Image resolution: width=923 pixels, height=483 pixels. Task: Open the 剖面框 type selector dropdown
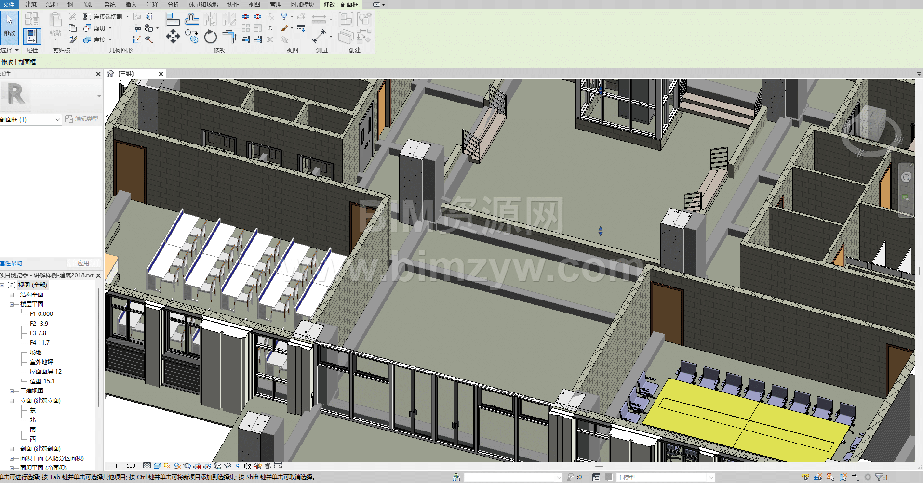(57, 119)
